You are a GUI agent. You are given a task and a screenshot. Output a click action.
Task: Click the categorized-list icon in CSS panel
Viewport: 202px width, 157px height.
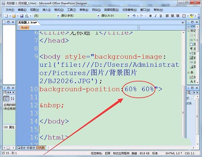(x=6, y=99)
